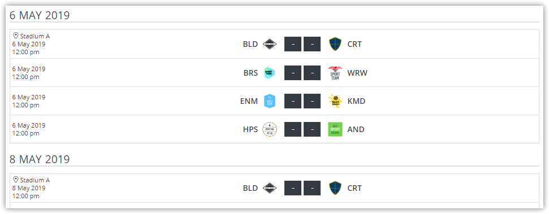Click CRT away score box on 6 May
This screenshot has width=549, height=214.
[x=312, y=44]
